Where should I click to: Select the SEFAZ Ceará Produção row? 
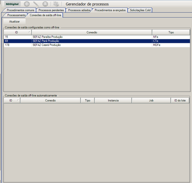tap(97, 45)
